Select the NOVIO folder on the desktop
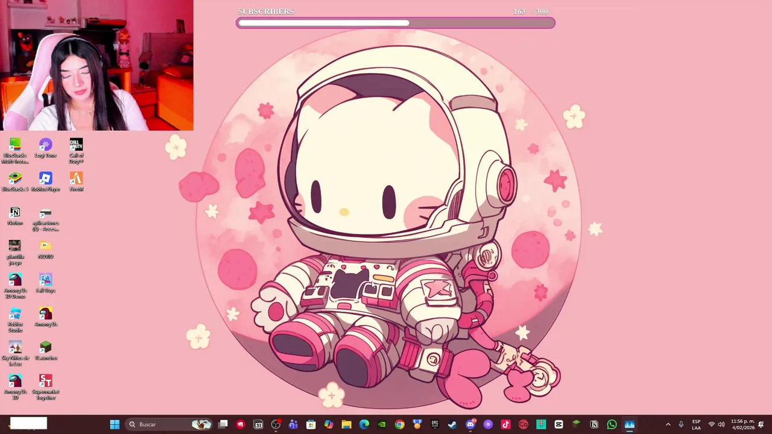This screenshot has height=434, width=772. tap(46, 250)
